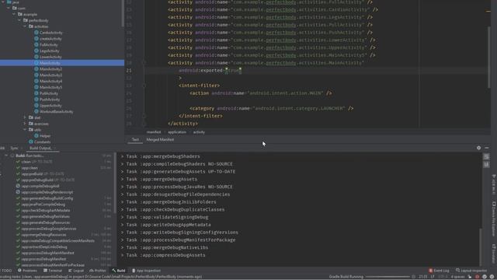Select the Sync tab in Build panel
Viewport: 497px width, 280px height.
click(x=14, y=149)
